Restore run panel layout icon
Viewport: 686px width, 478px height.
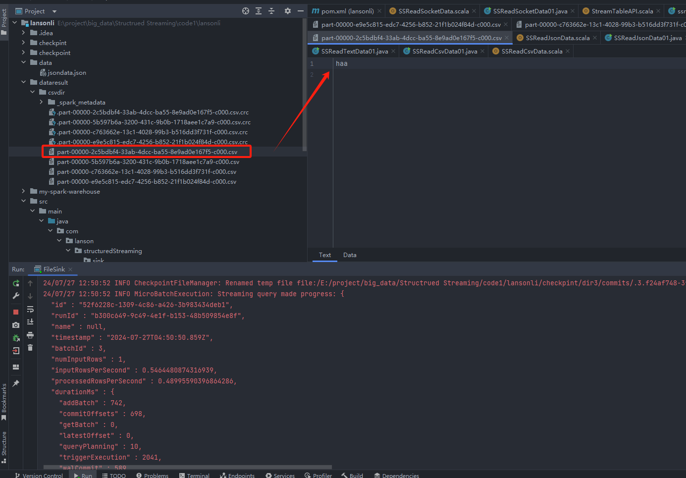point(16,367)
